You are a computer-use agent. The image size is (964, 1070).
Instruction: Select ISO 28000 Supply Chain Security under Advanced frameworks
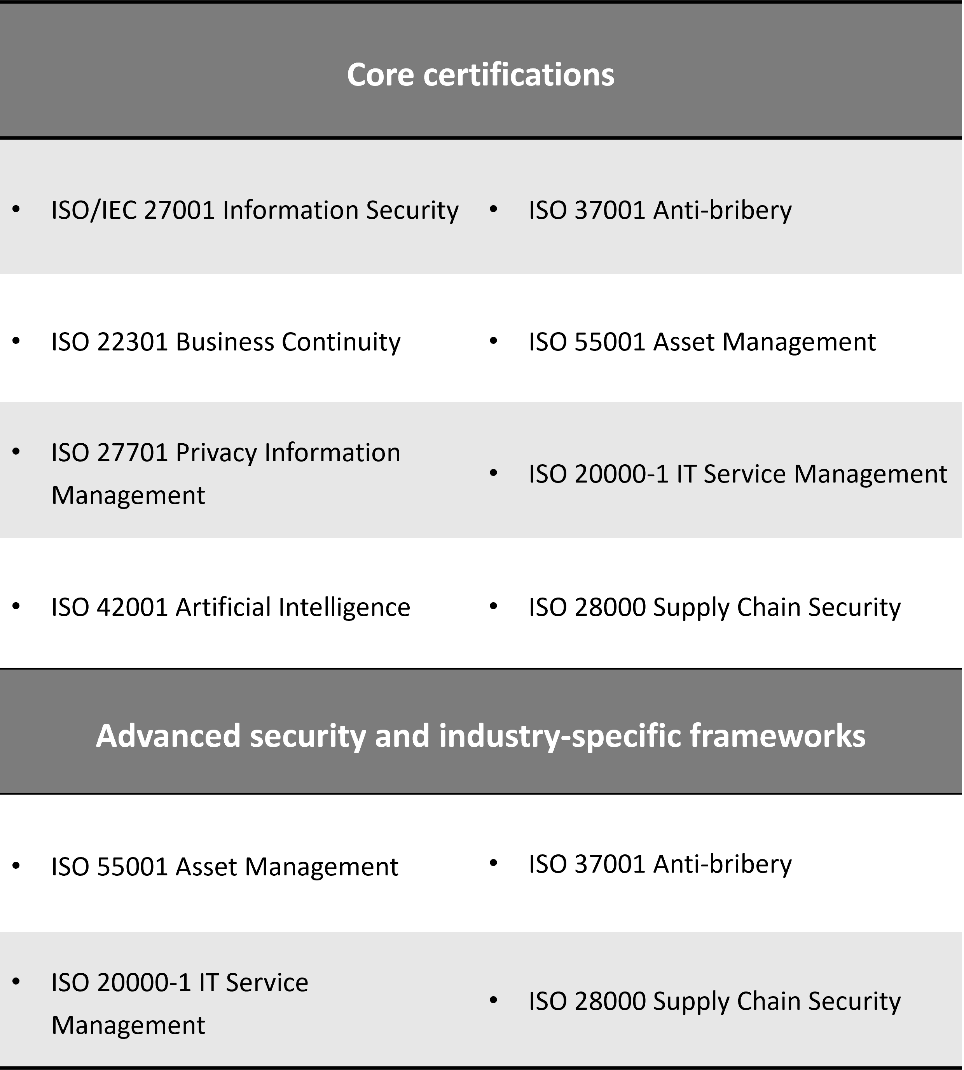coord(715,1001)
